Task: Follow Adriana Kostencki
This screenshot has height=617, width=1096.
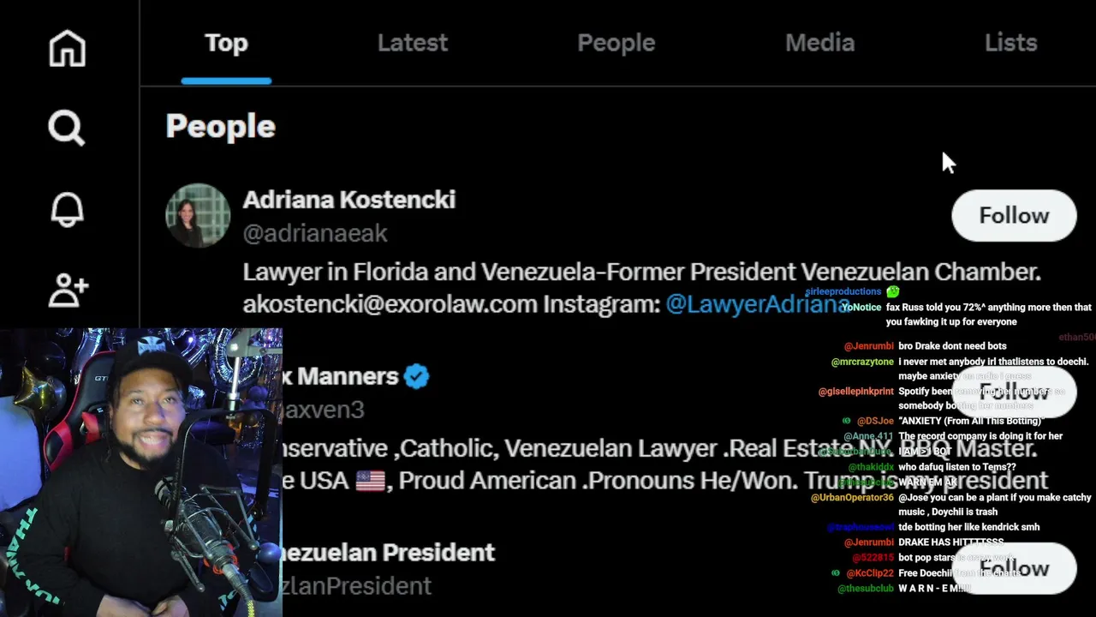Action: tap(1014, 216)
